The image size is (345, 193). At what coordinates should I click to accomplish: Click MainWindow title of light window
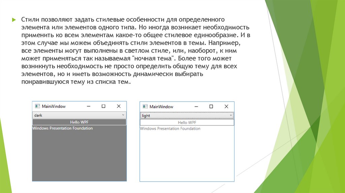(161, 107)
